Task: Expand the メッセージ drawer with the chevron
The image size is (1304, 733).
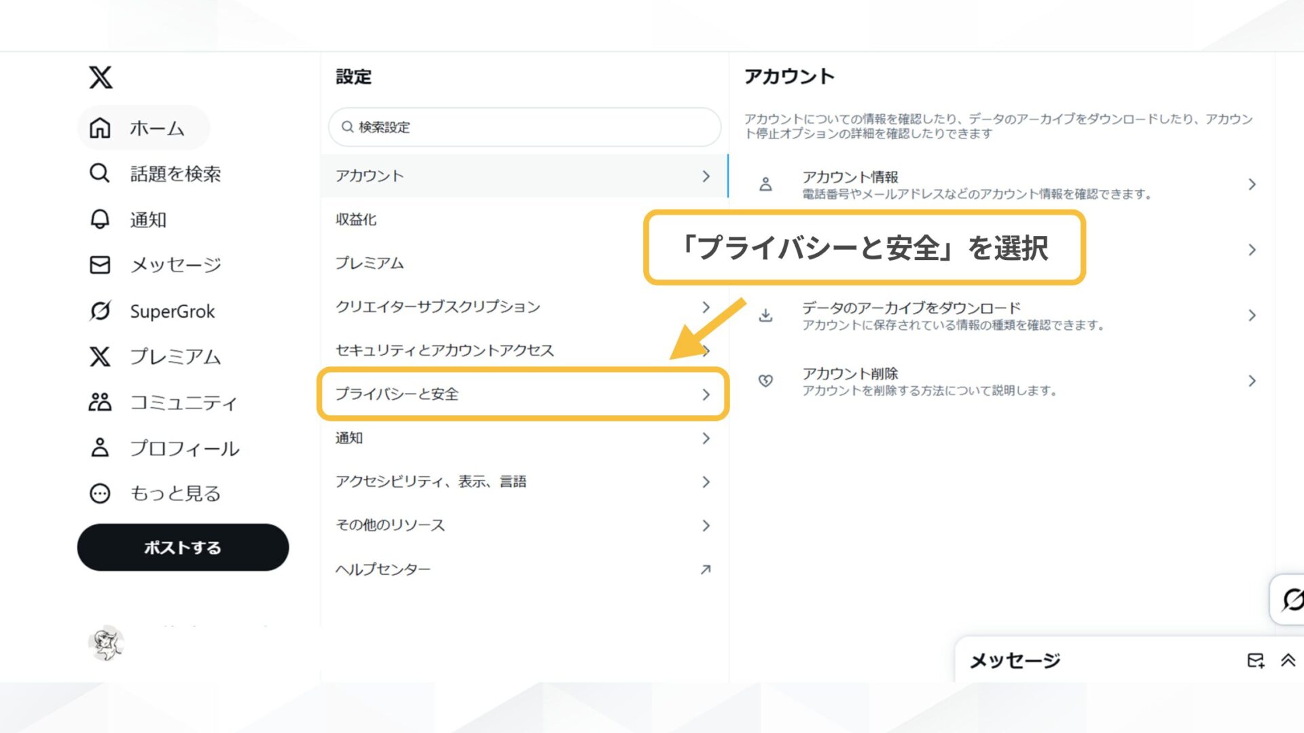Action: pos(1287,659)
